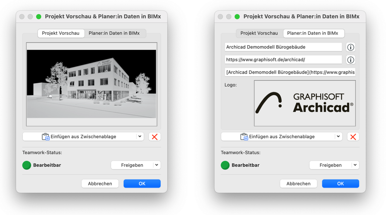Switch to Projekt Vorschau tab in right dialog

259,33
